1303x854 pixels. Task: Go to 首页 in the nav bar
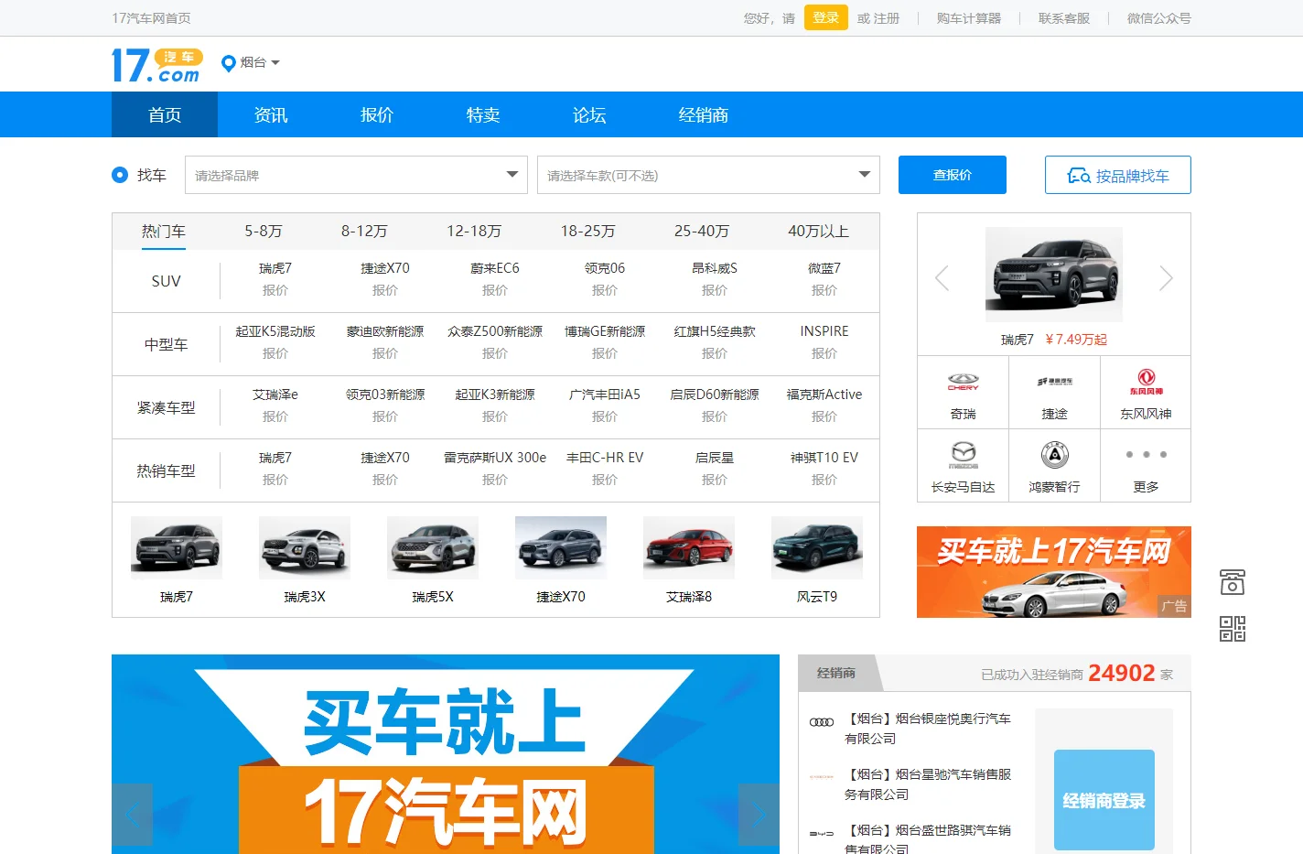165,114
